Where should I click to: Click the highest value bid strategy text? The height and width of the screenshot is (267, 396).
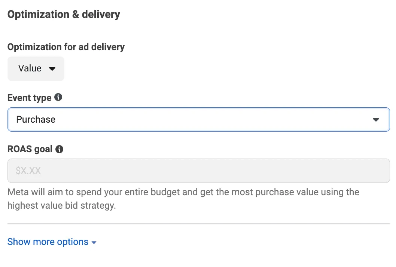(61, 205)
